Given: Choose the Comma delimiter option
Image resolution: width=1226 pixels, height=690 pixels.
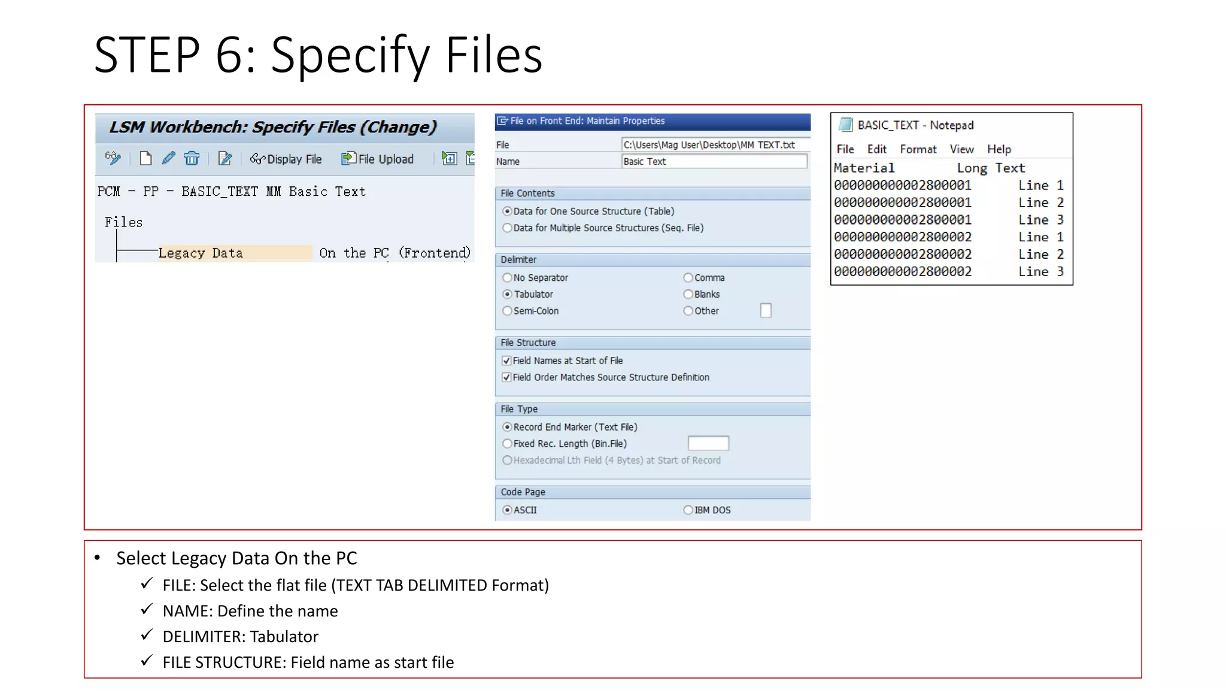Looking at the screenshot, I should [x=688, y=278].
